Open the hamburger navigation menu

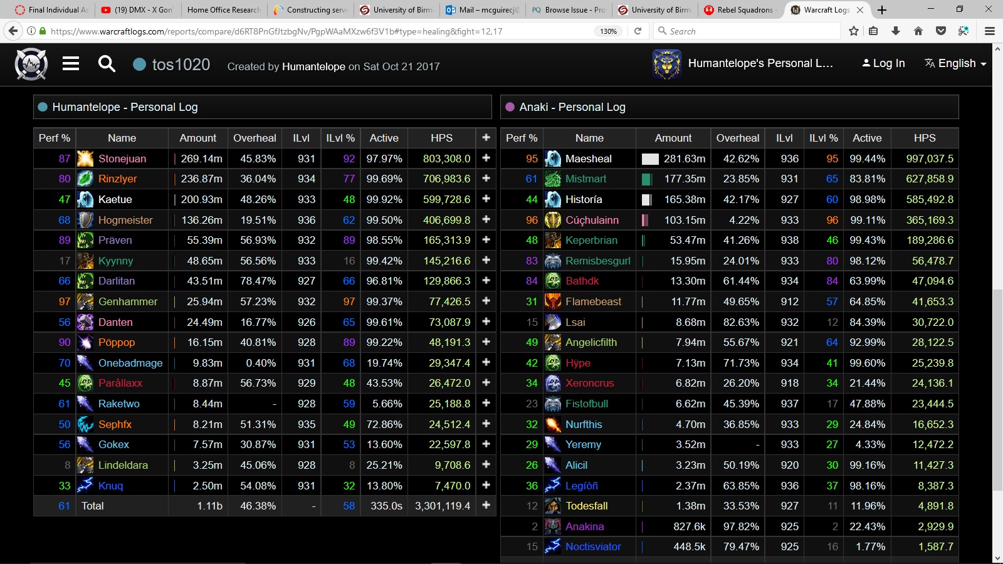coord(71,64)
